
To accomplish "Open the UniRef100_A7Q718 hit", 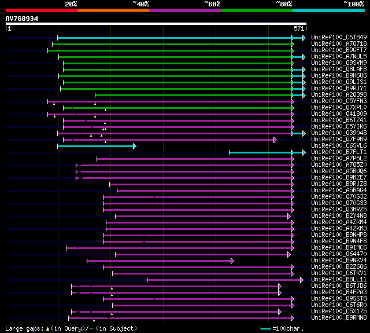I will (339, 43).
